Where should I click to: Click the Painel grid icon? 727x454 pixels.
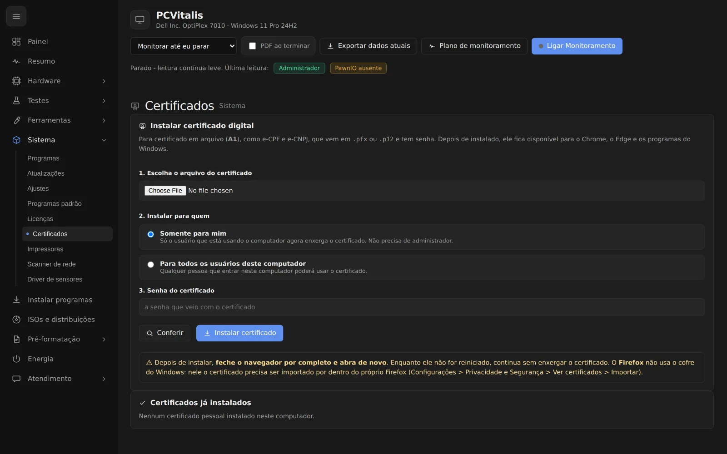pyautogui.click(x=16, y=41)
